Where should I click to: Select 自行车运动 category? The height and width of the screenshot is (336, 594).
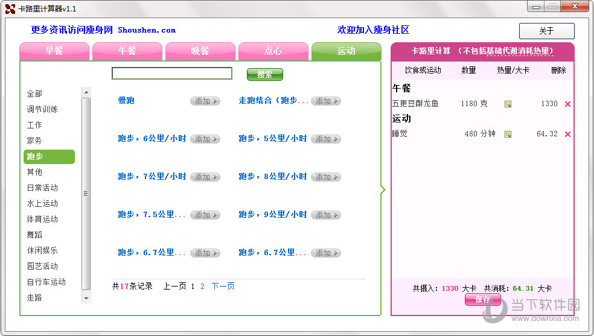tap(46, 282)
